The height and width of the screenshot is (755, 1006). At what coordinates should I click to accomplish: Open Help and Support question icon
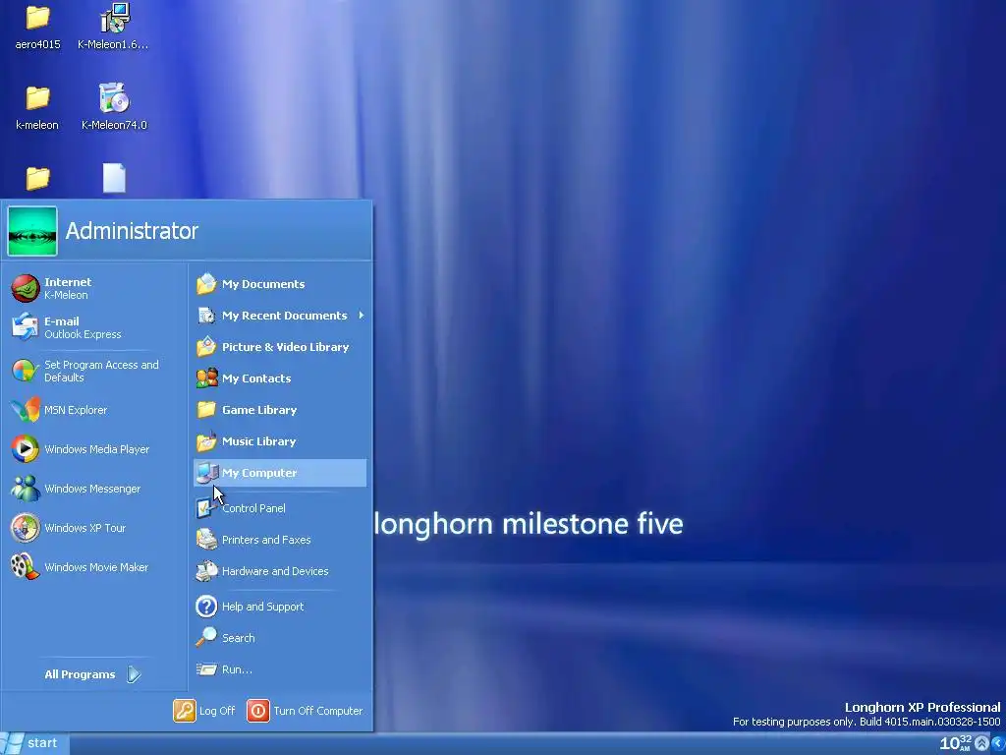pyautogui.click(x=206, y=606)
